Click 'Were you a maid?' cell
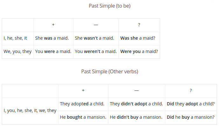This screenshot has height=126, width=221. tap(139, 52)
